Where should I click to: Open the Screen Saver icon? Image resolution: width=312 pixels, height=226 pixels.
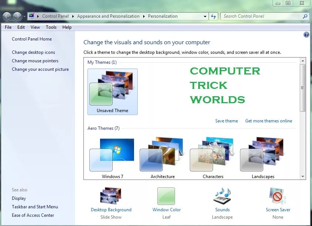278,196
